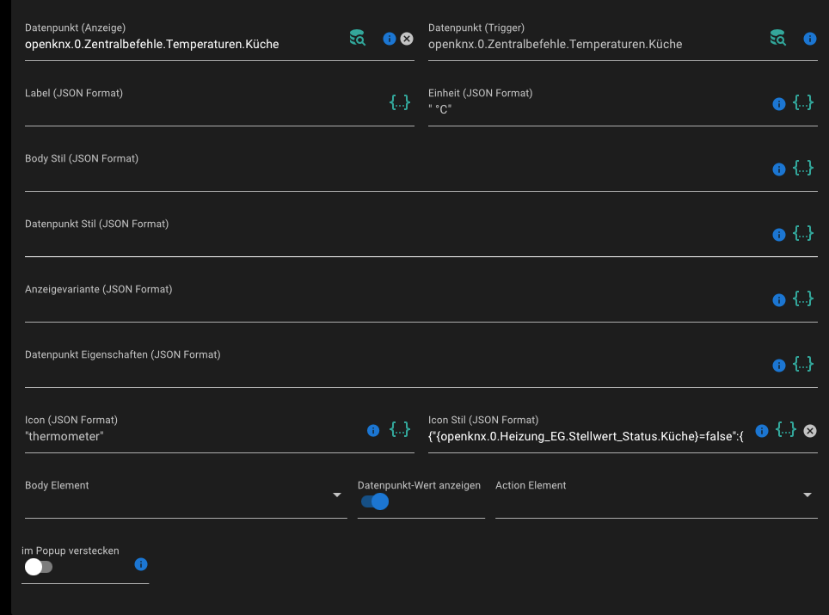Open datapoint browser for Datenpunkt (Trigger)

click(777, 38)
